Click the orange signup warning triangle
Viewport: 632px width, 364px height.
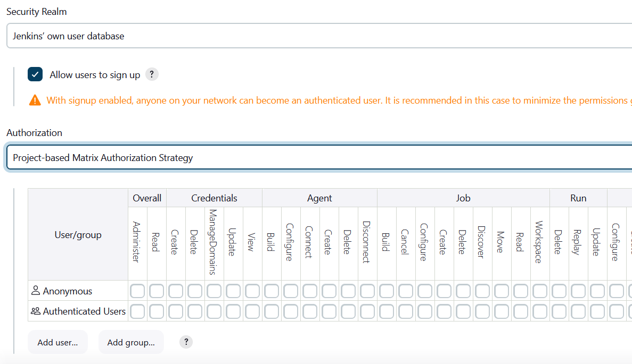35,99
